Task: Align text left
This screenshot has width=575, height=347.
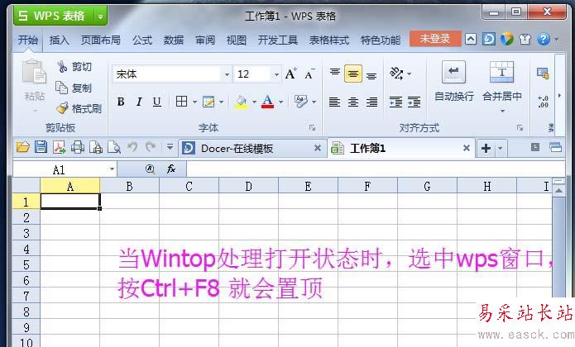Action: 334,102
